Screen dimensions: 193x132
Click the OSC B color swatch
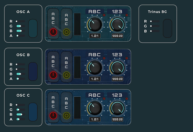[x=33, y=72]
